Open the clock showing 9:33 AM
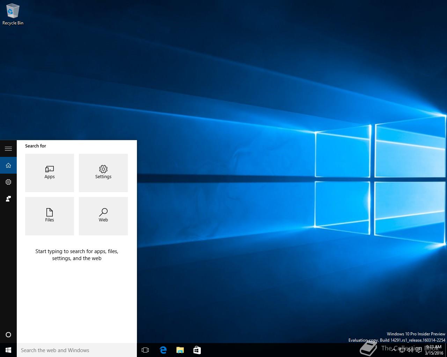447x357 pixels. tap(434, 350)
